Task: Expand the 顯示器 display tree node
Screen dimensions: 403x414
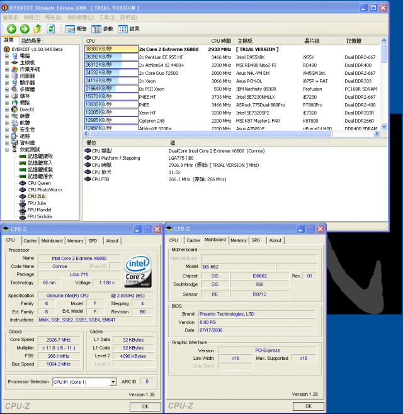Action: tap(7, 82)
